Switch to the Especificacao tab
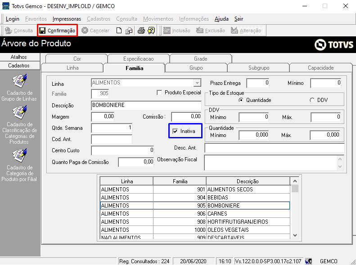Screen dimensions: 356x265 pos(139,59)
